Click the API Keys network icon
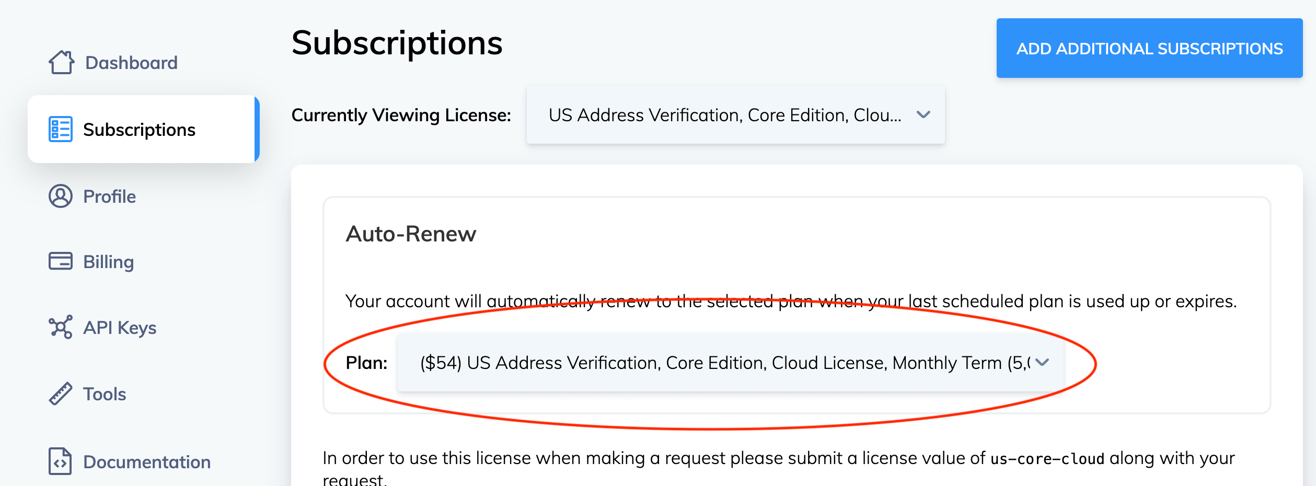This screenshot has width=1316, height=486. tap(61, 327)
